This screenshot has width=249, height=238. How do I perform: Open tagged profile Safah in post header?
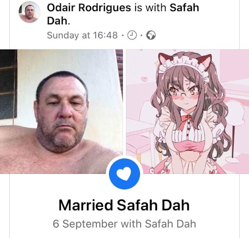184,8
